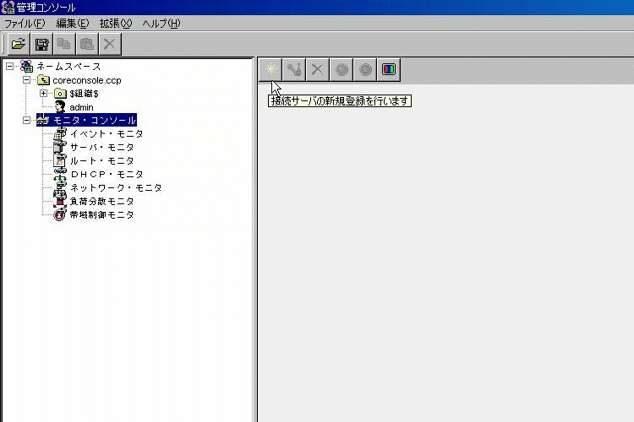The image size is (634, 422).
Task: Click the second grey circular icon in monitor toolbar
Action: pos(365,69)
